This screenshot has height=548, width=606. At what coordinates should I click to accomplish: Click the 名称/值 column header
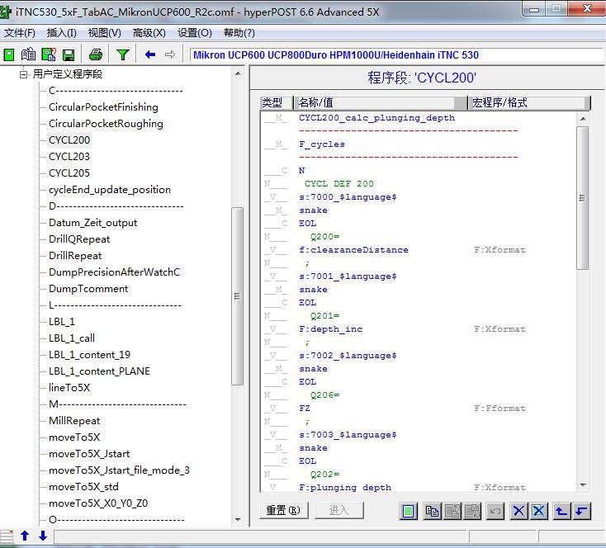381,102
